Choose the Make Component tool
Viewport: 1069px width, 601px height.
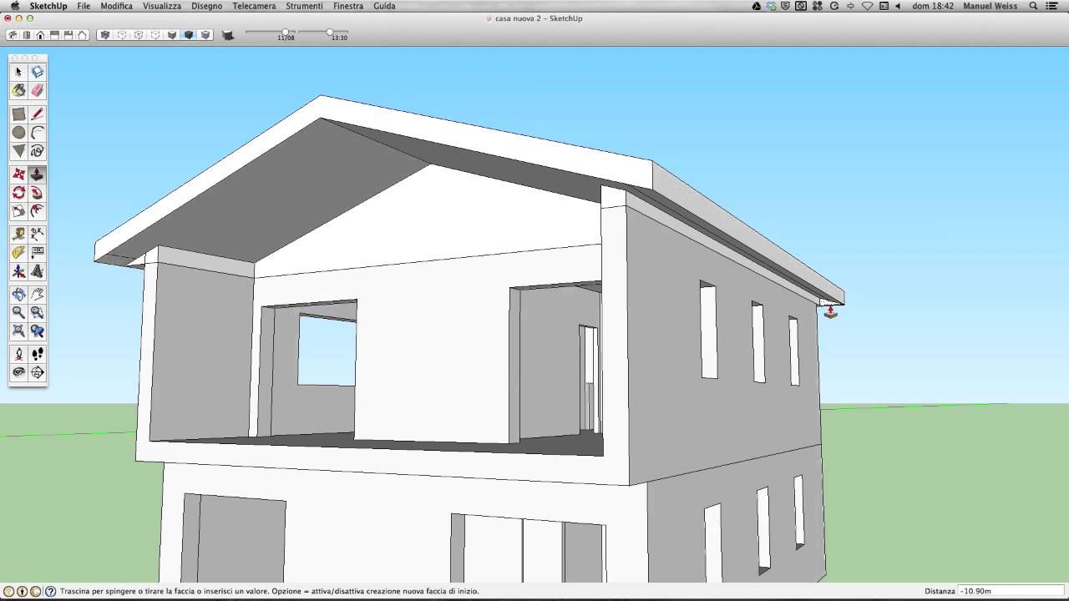tap(38, 72)
